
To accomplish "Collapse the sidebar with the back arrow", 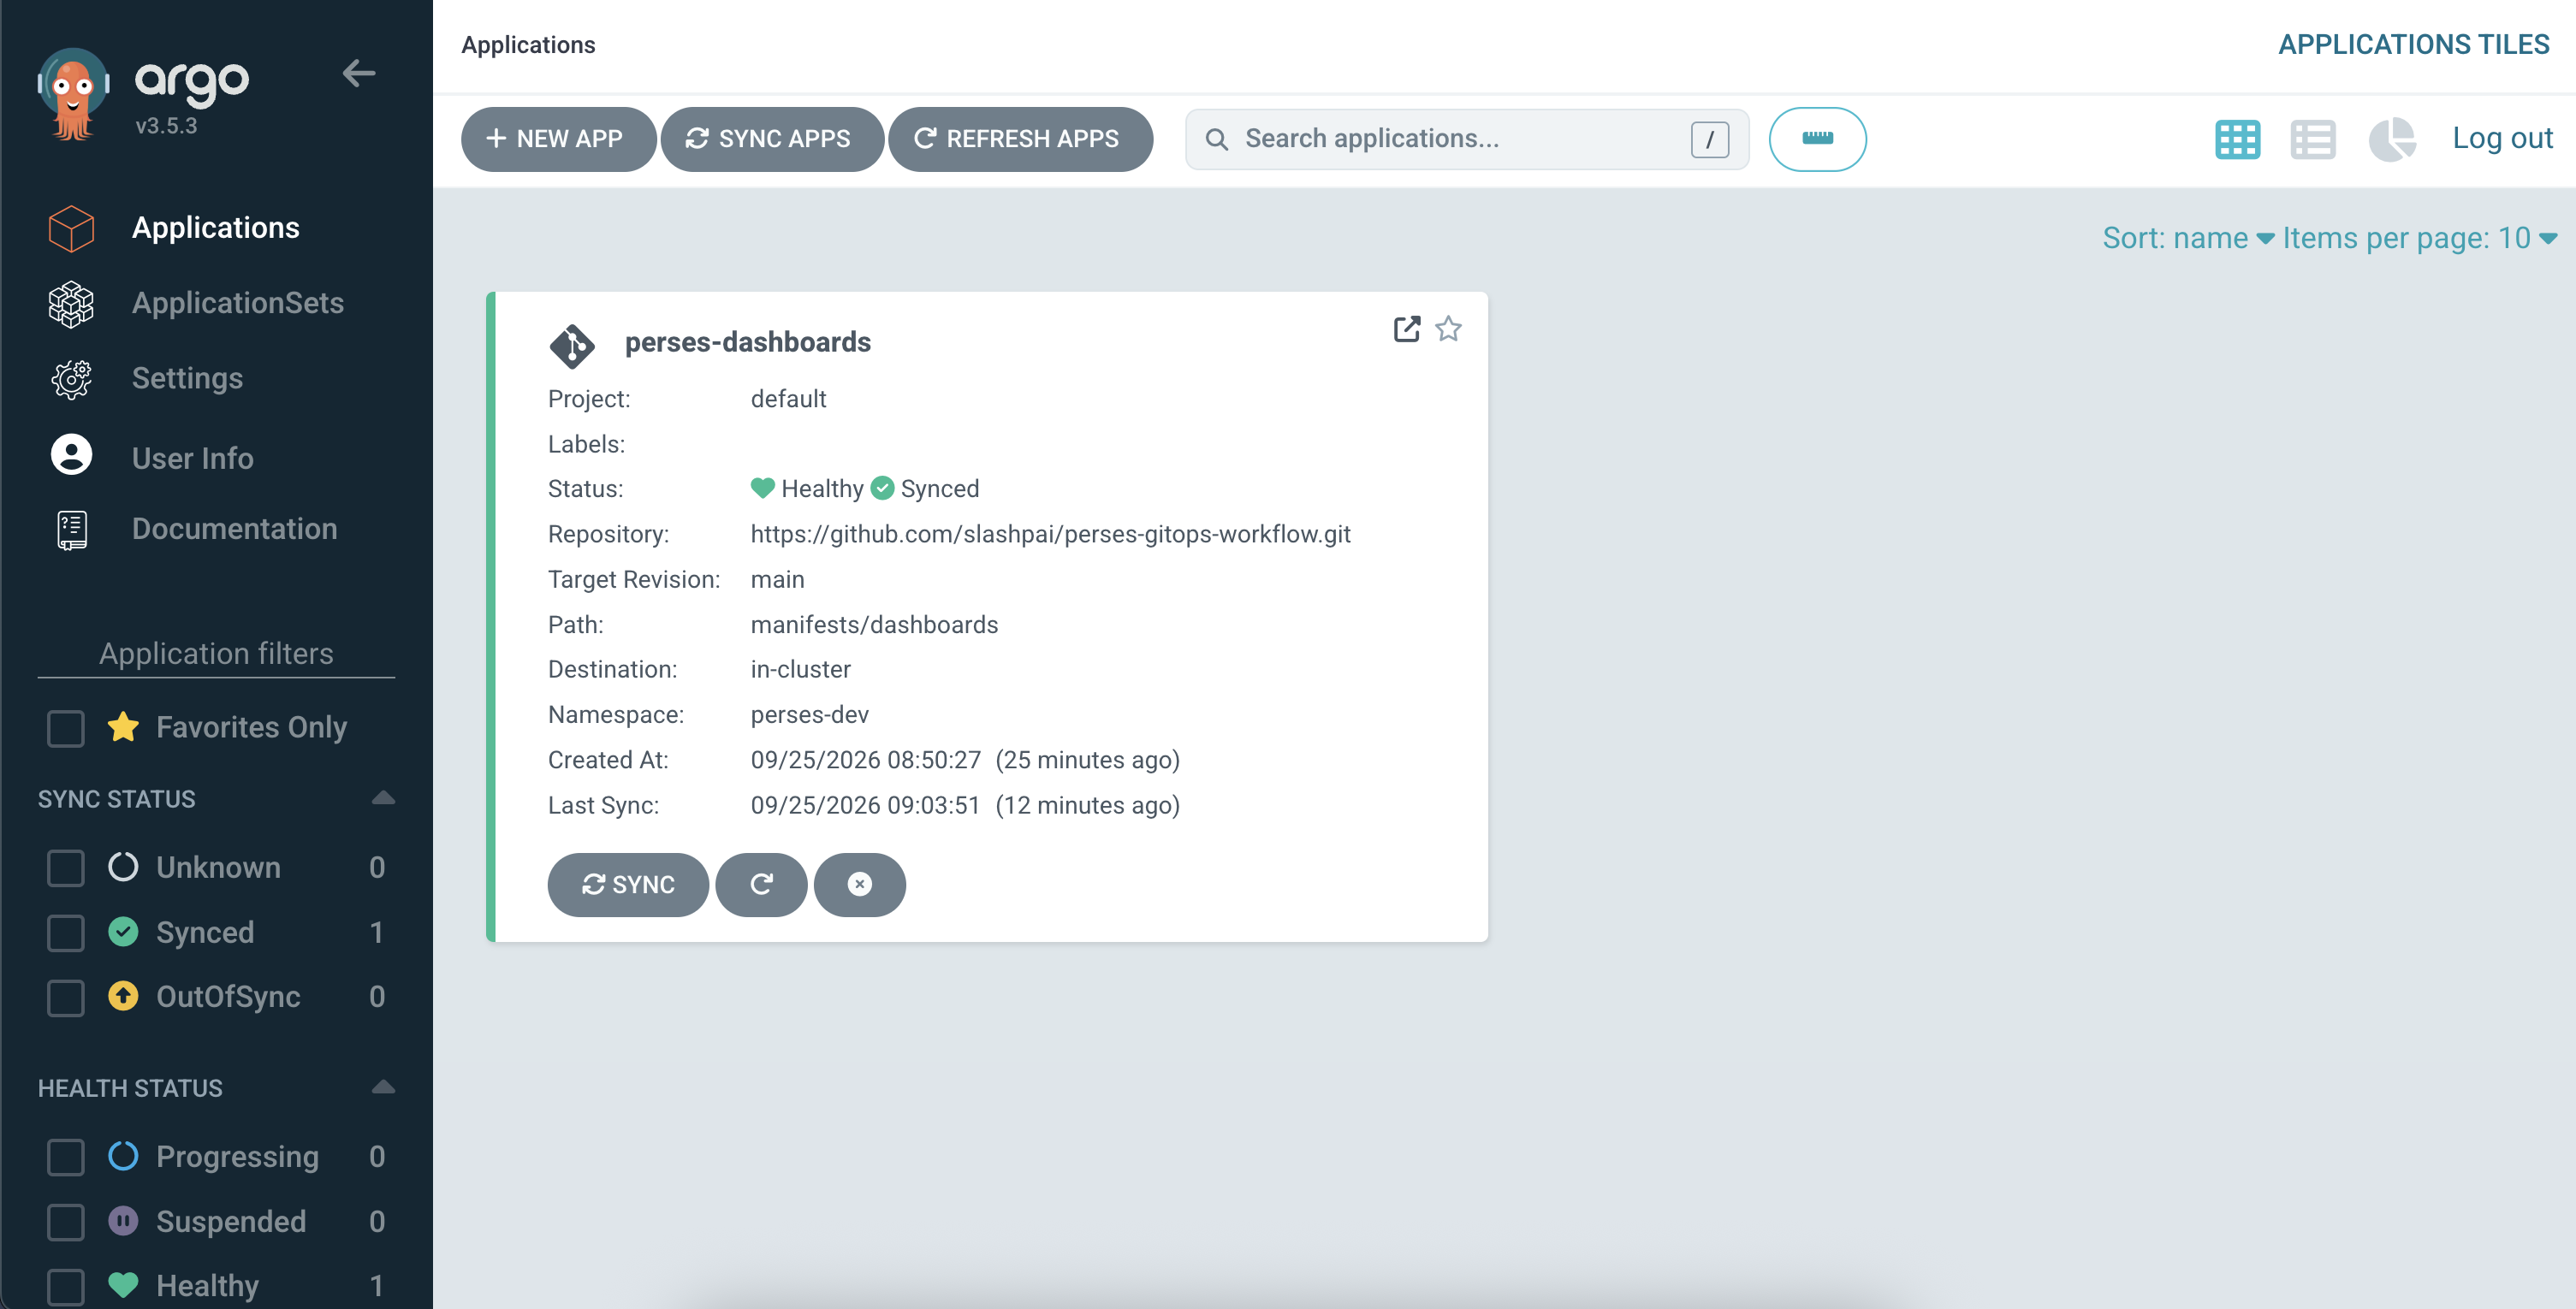I will [x=359, y=73].
